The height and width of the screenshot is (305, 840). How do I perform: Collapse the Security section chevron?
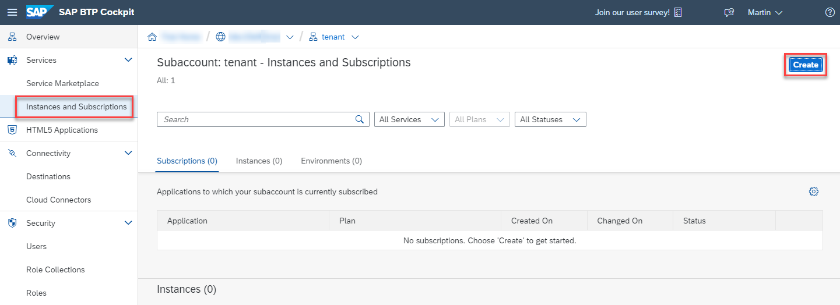coord(129,223)
